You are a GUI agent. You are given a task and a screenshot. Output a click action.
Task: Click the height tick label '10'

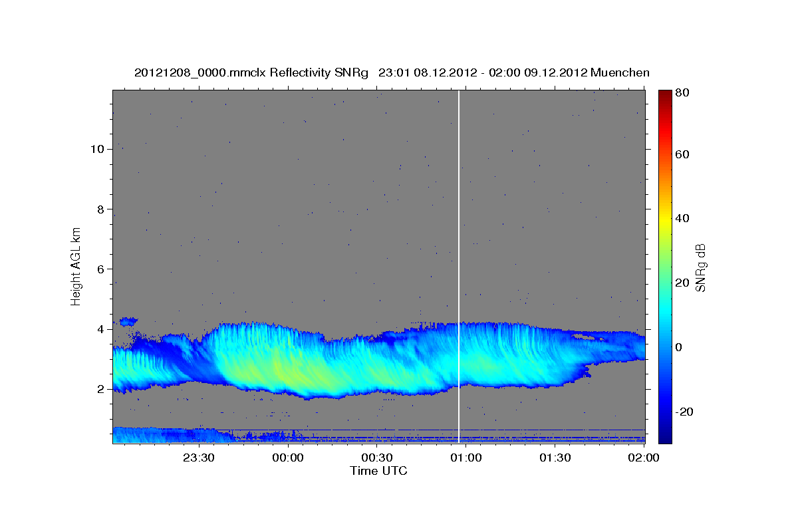point(96,149)
